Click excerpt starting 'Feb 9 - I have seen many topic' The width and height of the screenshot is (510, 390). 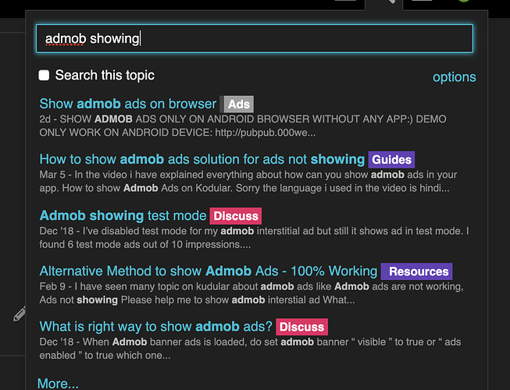(251, 293)
